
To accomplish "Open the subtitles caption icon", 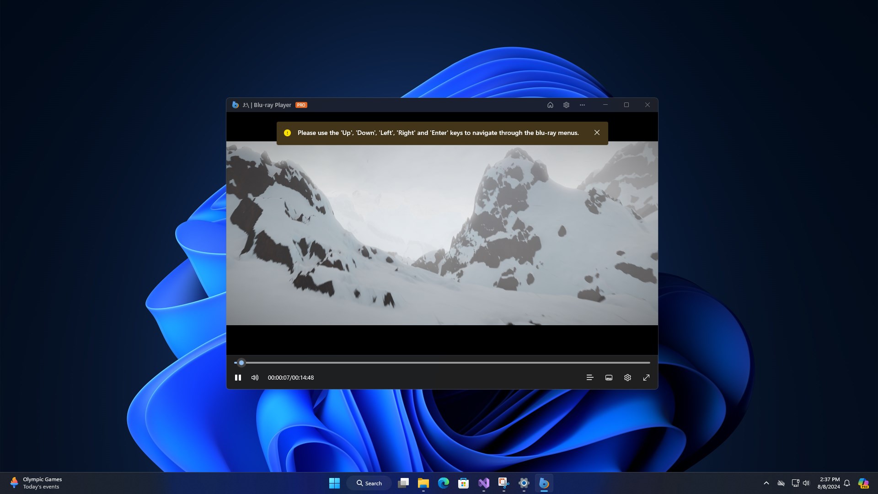I will point(609,377).
